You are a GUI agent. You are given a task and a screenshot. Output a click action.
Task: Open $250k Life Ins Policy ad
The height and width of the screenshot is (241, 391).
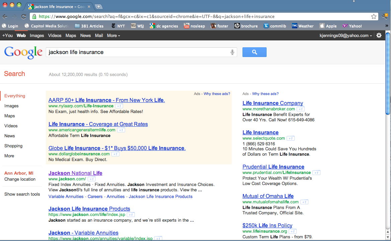pyautogui.click(x=267, y=225)
